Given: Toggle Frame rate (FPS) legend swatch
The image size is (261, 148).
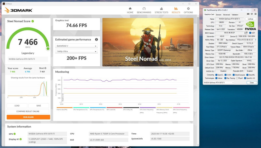Looking at the screenshot, I should click(65, 108).
